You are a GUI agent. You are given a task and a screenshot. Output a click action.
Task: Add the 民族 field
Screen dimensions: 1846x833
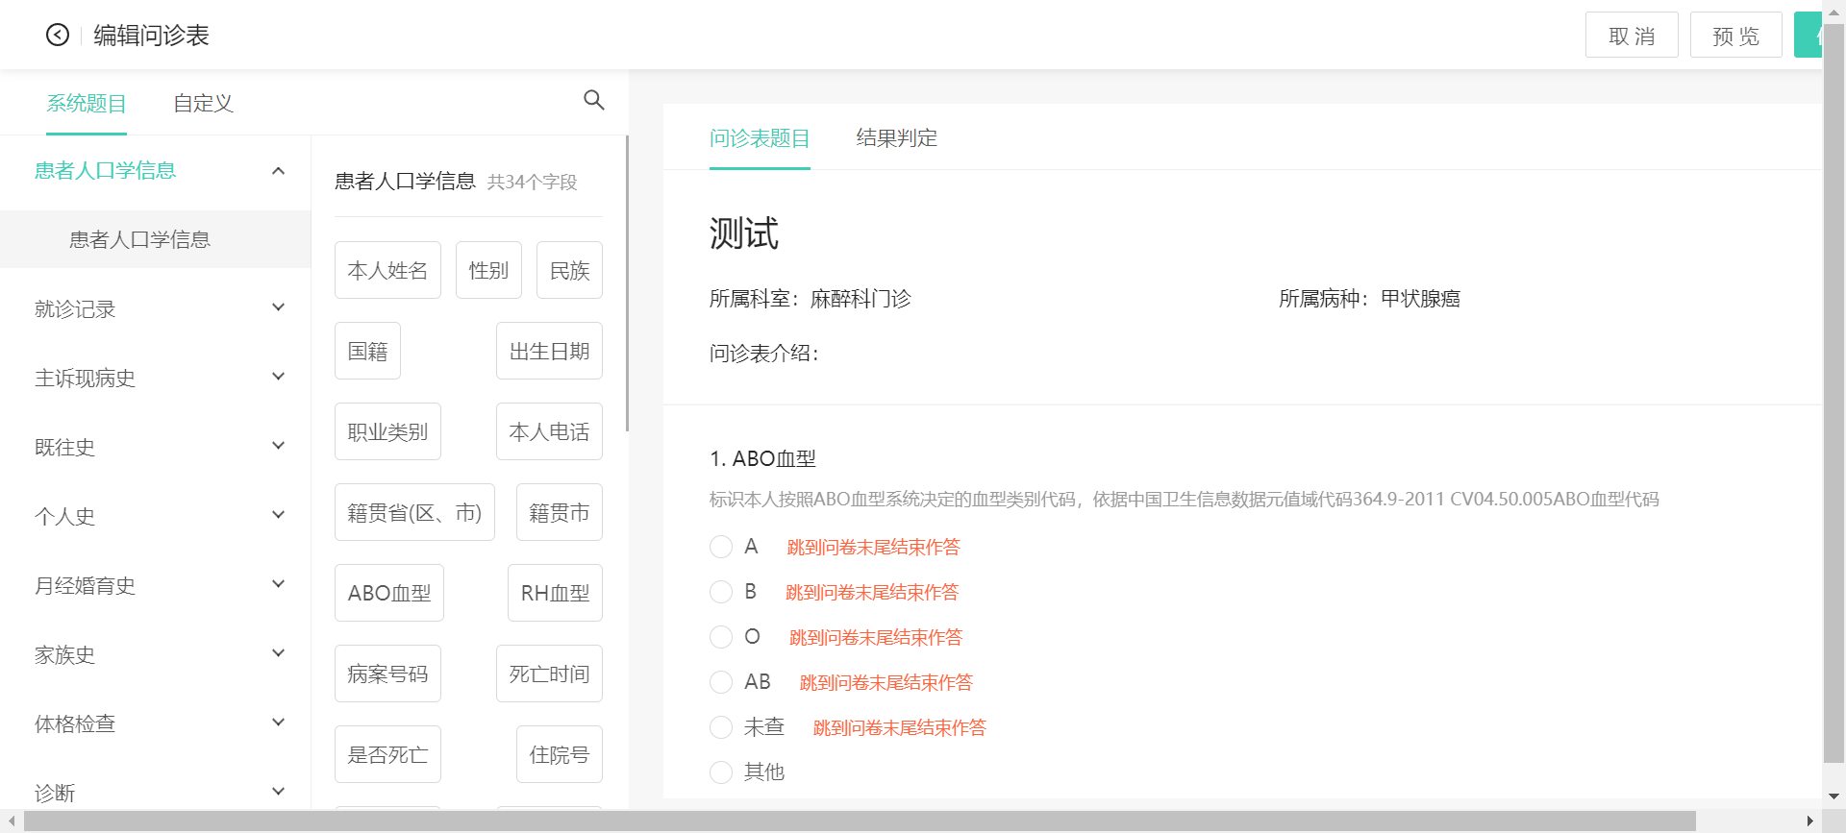[569, 270]
